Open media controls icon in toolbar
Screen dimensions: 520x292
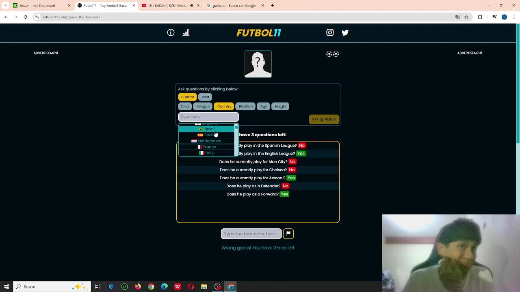pyautogui.click(x=494, y=17)
